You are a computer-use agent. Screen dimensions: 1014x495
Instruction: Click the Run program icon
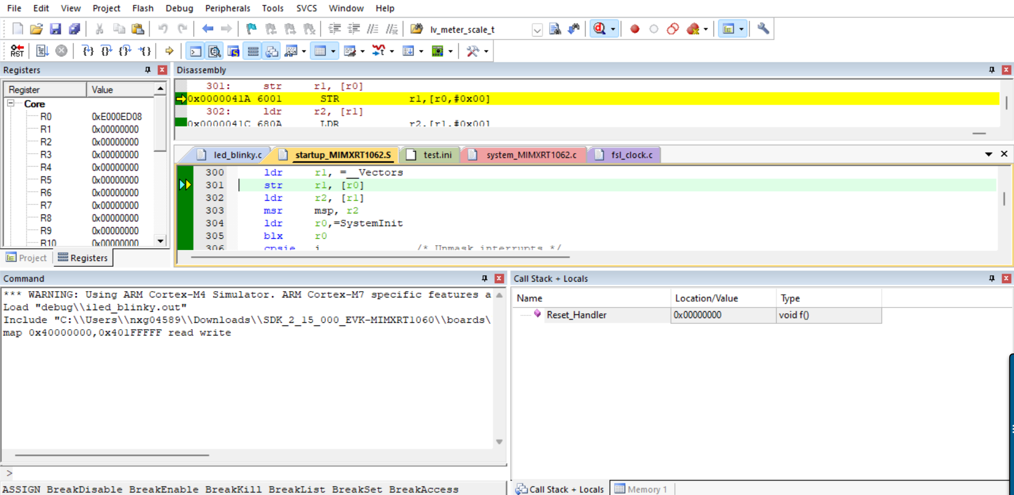pos(42,51)
